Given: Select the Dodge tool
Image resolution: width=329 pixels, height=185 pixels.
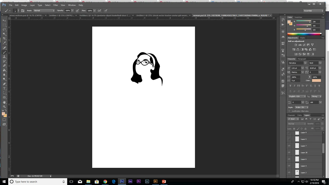Looking at the screenshot, I should click(4, 79).
